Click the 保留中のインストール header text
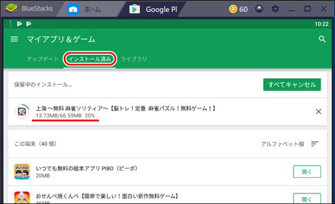Screen dimensions: 335x204 tap(43, 85)
